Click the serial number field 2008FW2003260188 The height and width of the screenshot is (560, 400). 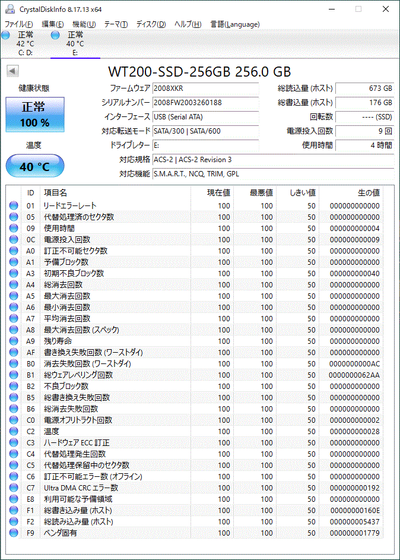click(205, 103)
